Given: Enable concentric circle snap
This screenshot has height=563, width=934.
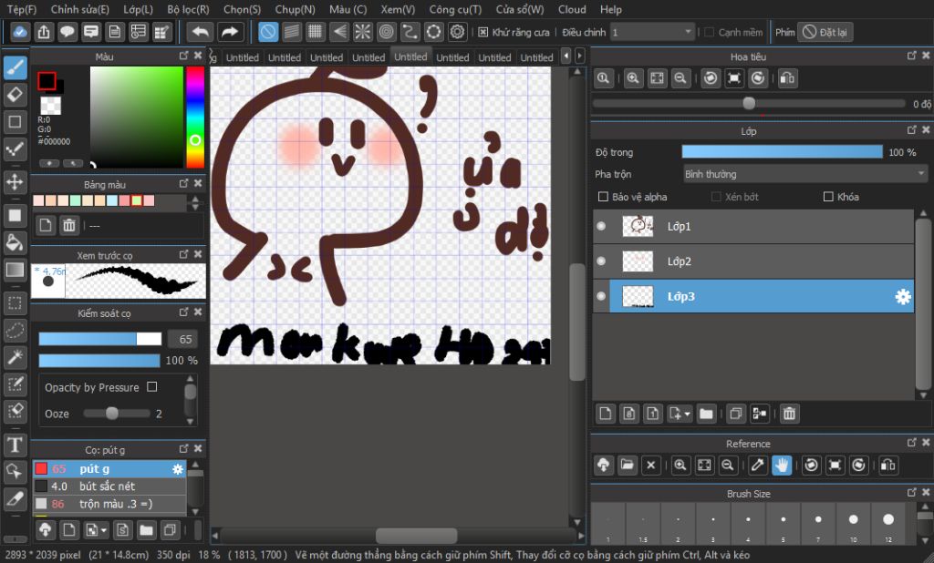Looking at the screenshot, I should click(386, 32).
